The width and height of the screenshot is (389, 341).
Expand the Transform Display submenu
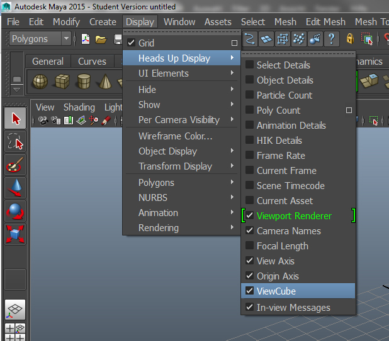[x=175, y=166]
